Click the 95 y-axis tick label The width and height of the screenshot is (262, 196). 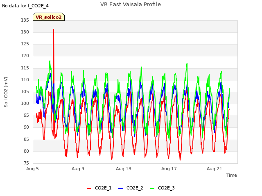point(26,115)
